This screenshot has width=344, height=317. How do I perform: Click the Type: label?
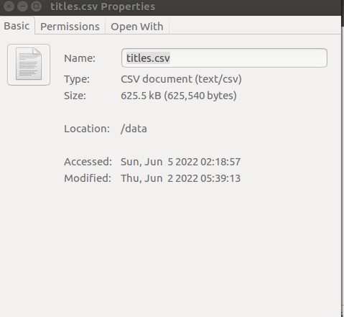point(77,79)
